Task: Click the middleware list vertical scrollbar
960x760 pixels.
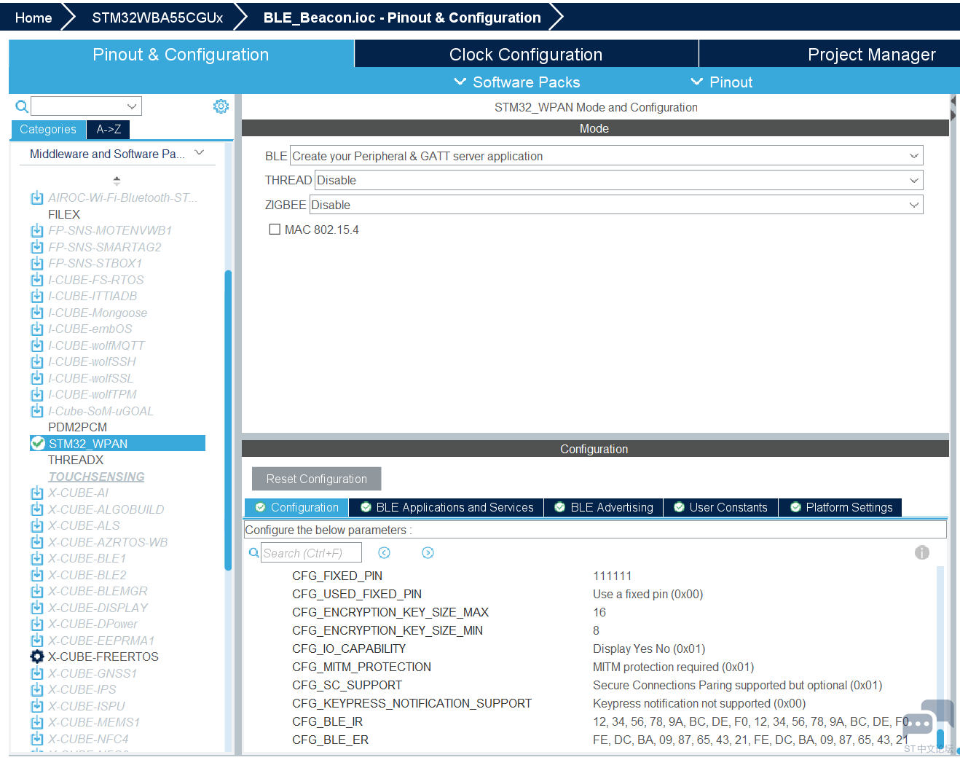Action: click(x=228, y=420)
